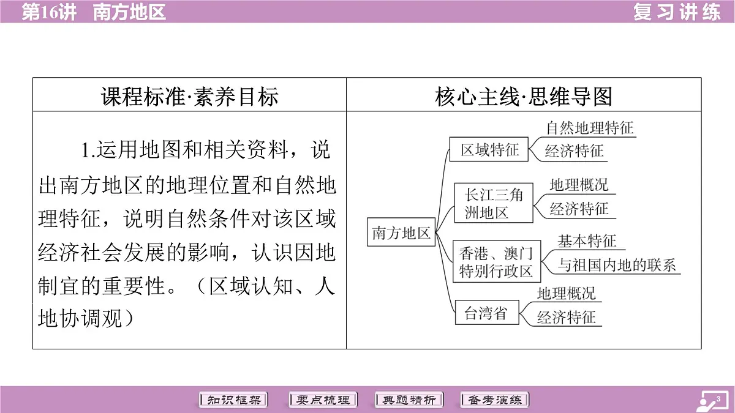This screenshot has width=735, height=413.
Task: Click the 课程标准·素养目标 table header
Action: (189, 96)
